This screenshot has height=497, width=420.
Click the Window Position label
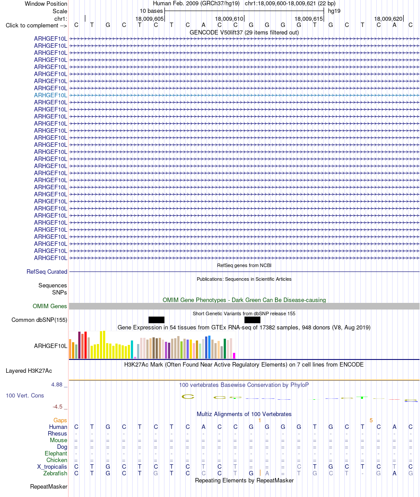[46, 4]
